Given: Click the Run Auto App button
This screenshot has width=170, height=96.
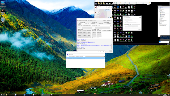Looking at the screenshot, I should [x=79, y=21].
